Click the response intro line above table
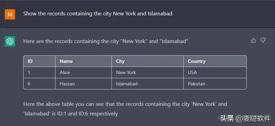Viewport: 275px width, 126px height. (x=106, y=41)
